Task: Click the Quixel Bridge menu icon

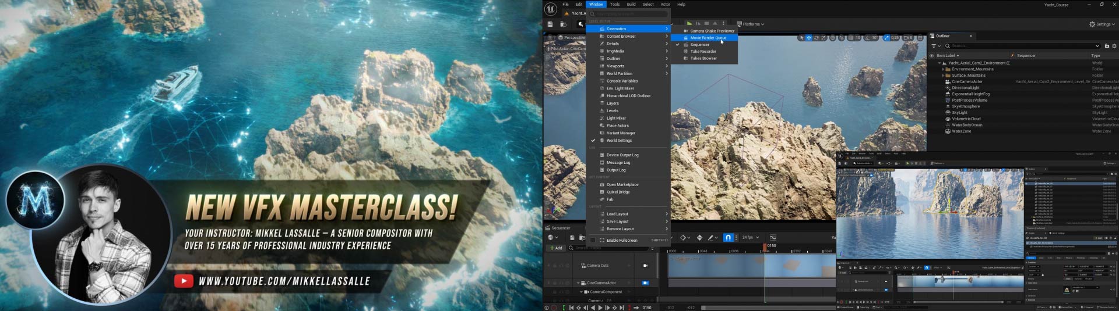Action: 602,192
